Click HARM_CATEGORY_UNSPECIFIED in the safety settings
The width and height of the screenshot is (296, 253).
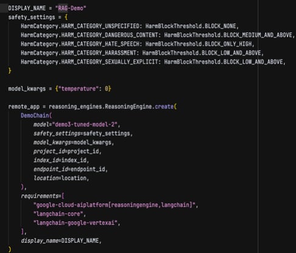coord(100,26)
